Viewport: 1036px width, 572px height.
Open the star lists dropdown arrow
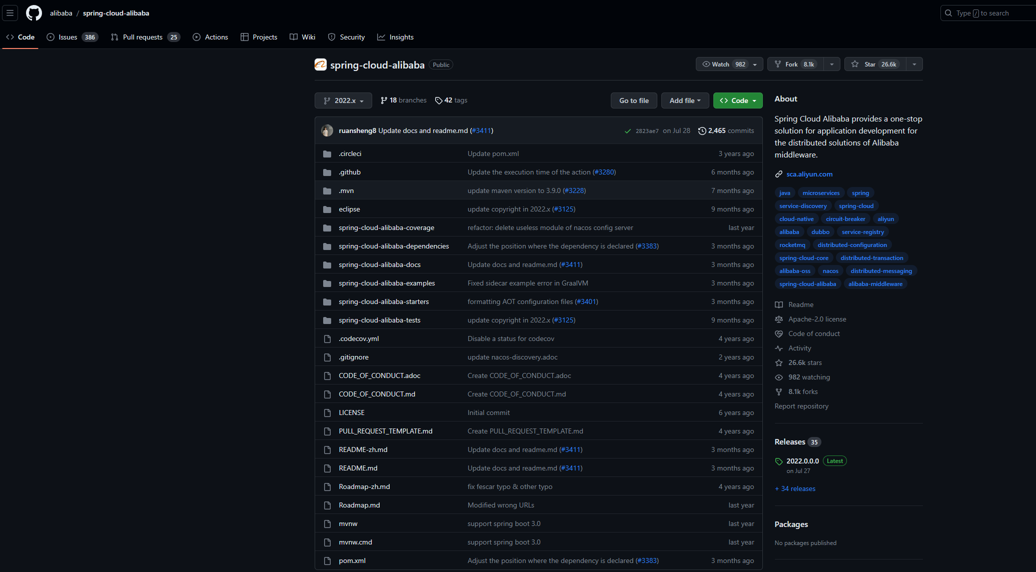point(914,64)
